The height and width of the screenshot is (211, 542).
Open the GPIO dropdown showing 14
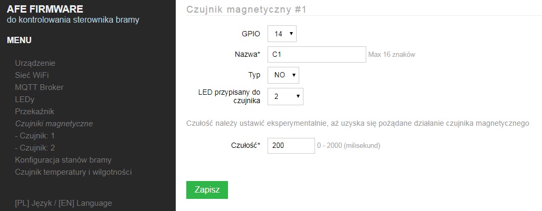282,34
